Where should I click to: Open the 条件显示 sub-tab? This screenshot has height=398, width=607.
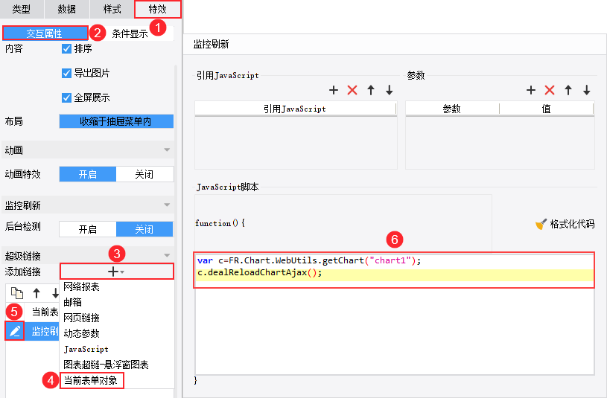tap(130, 33)
